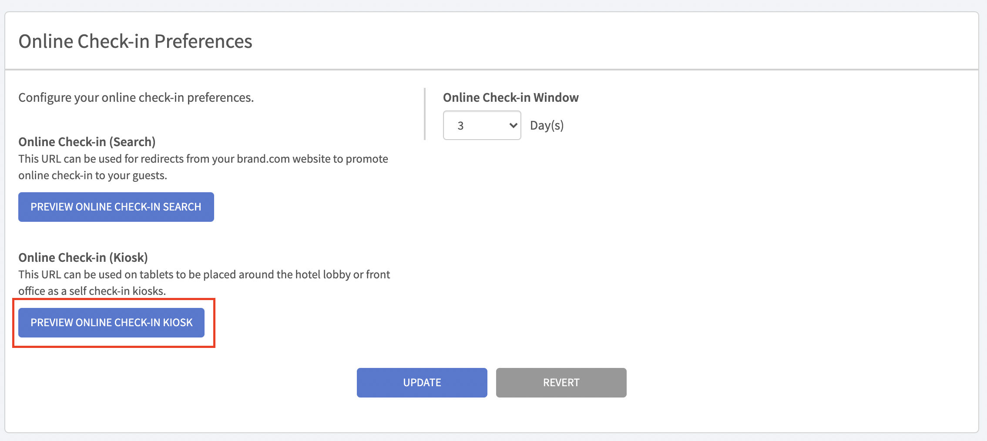Click the Preview Online Check-in Search button
The width and height of the screenshot is (987, 441).
coord(116,207)
